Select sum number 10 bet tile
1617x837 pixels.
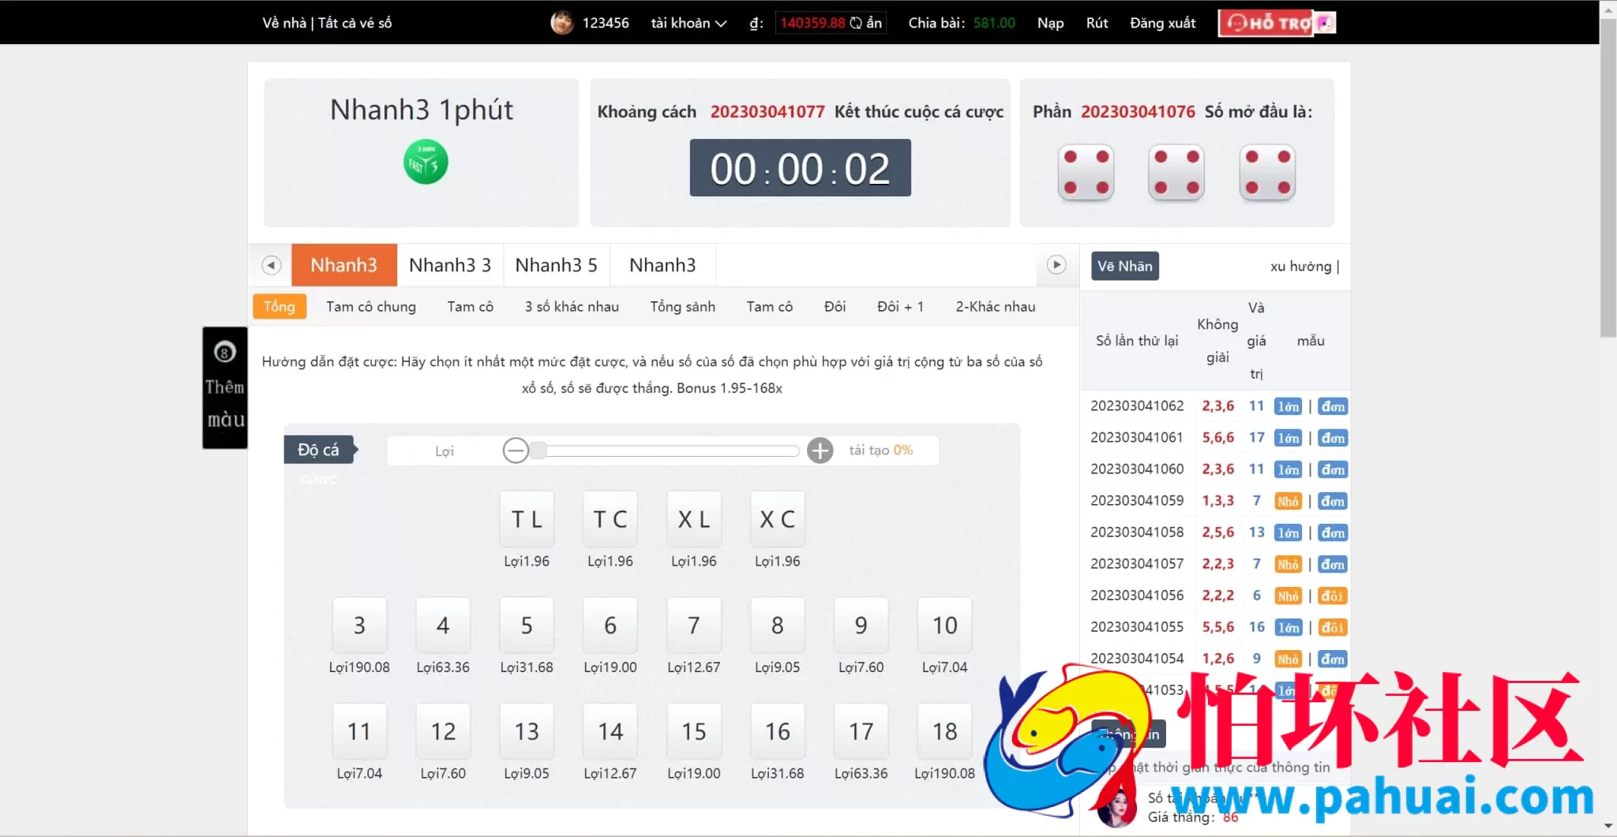944,625
